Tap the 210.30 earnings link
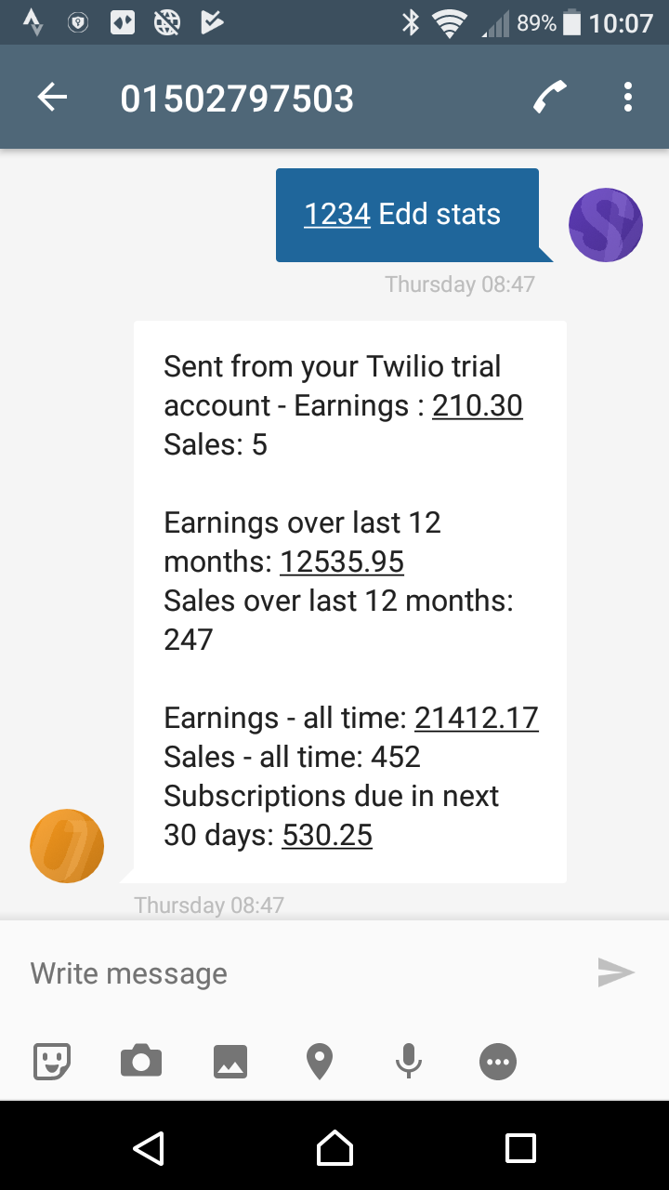Image resolution: width=669 pixels, height=1190 pixels. [x=478, y=405]
